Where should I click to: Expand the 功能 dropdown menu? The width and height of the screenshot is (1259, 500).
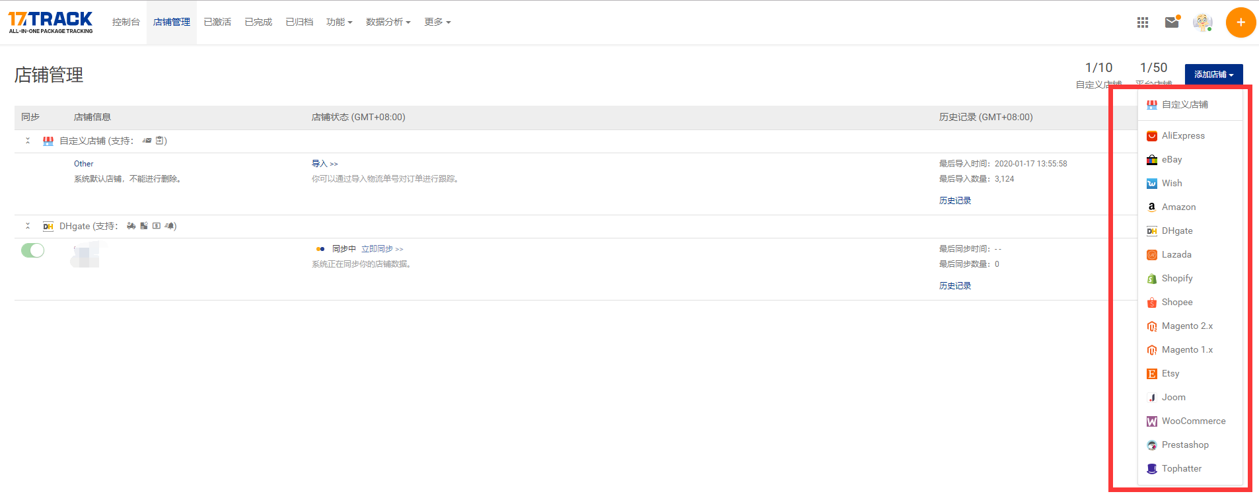tap(340, 22)
